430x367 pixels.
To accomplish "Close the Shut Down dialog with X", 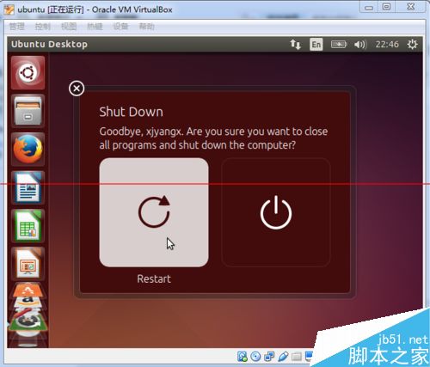I will pyautogui.click(x=77, y=89).
